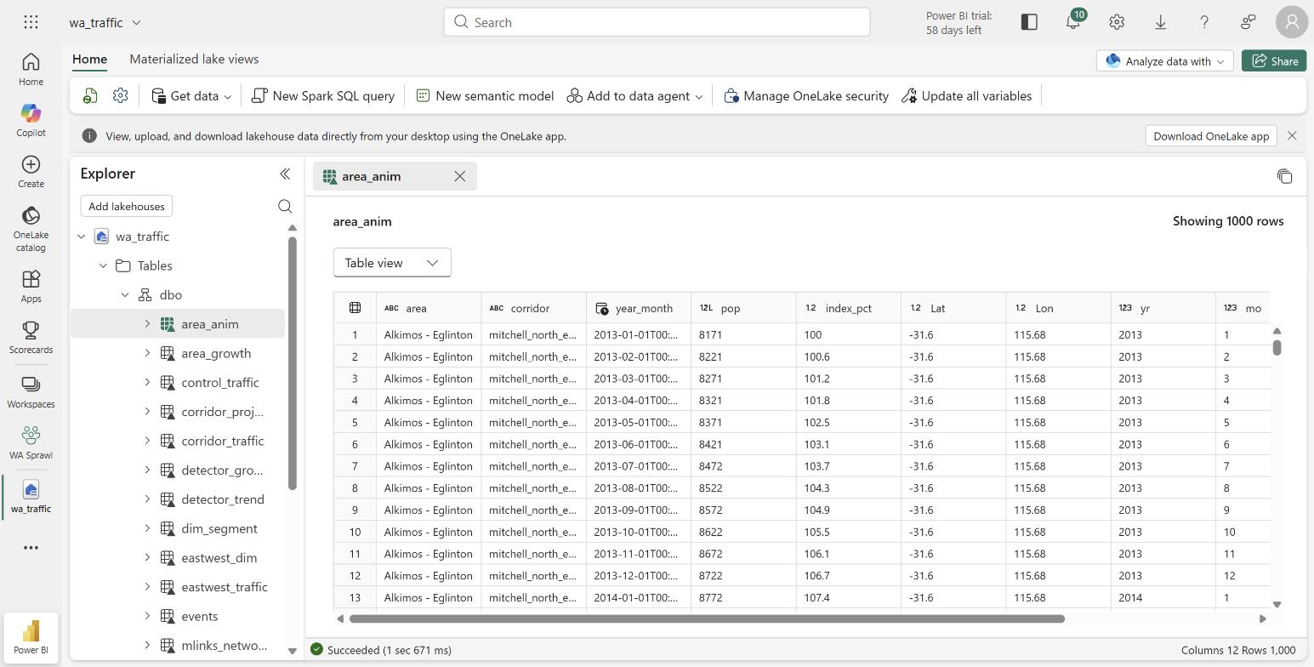The image size is (1314, 667).
Task: Click Add lakehouses button
Action: 127,206
